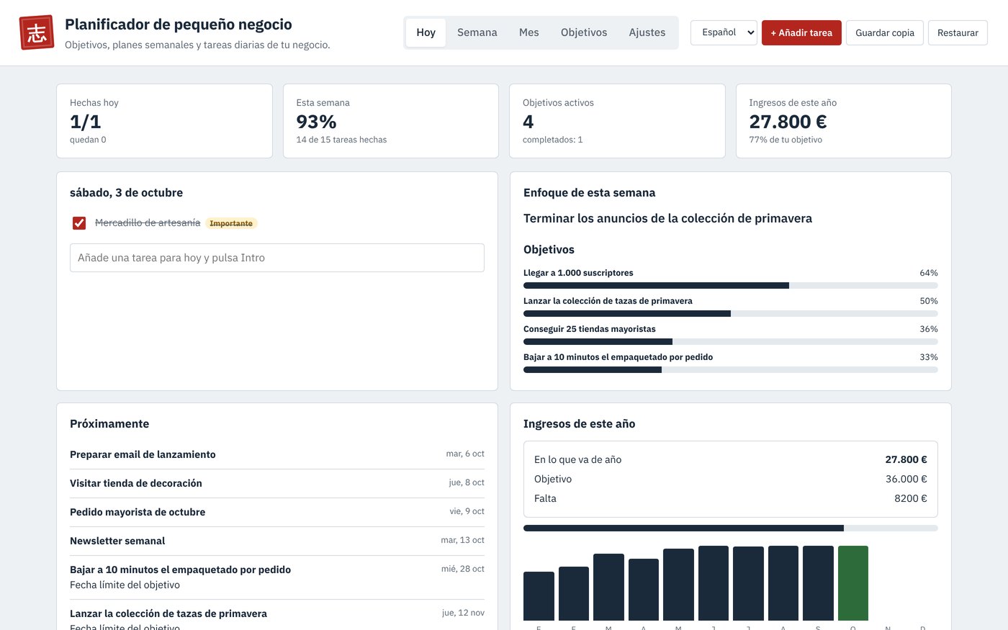Click the 8200 € Falta value
This screenshot has width=1008, height=630.
click(911, 498)
